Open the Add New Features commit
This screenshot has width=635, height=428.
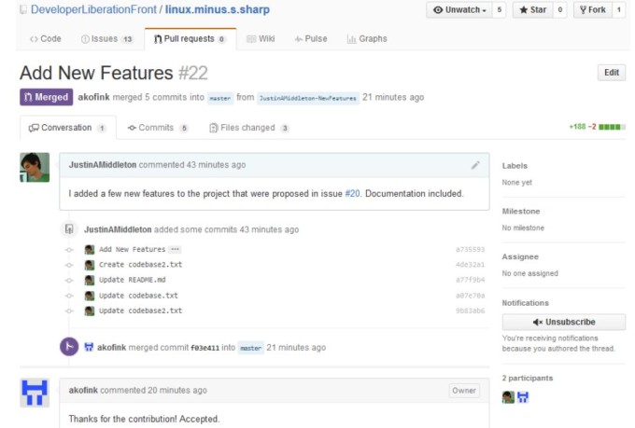coord(133,249)
